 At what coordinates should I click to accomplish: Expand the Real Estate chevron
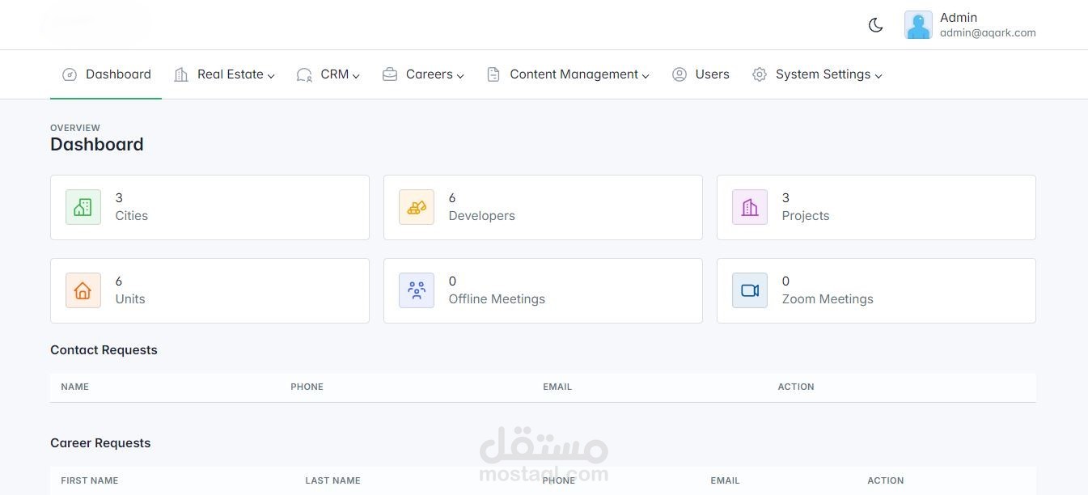tap(271, 76)
